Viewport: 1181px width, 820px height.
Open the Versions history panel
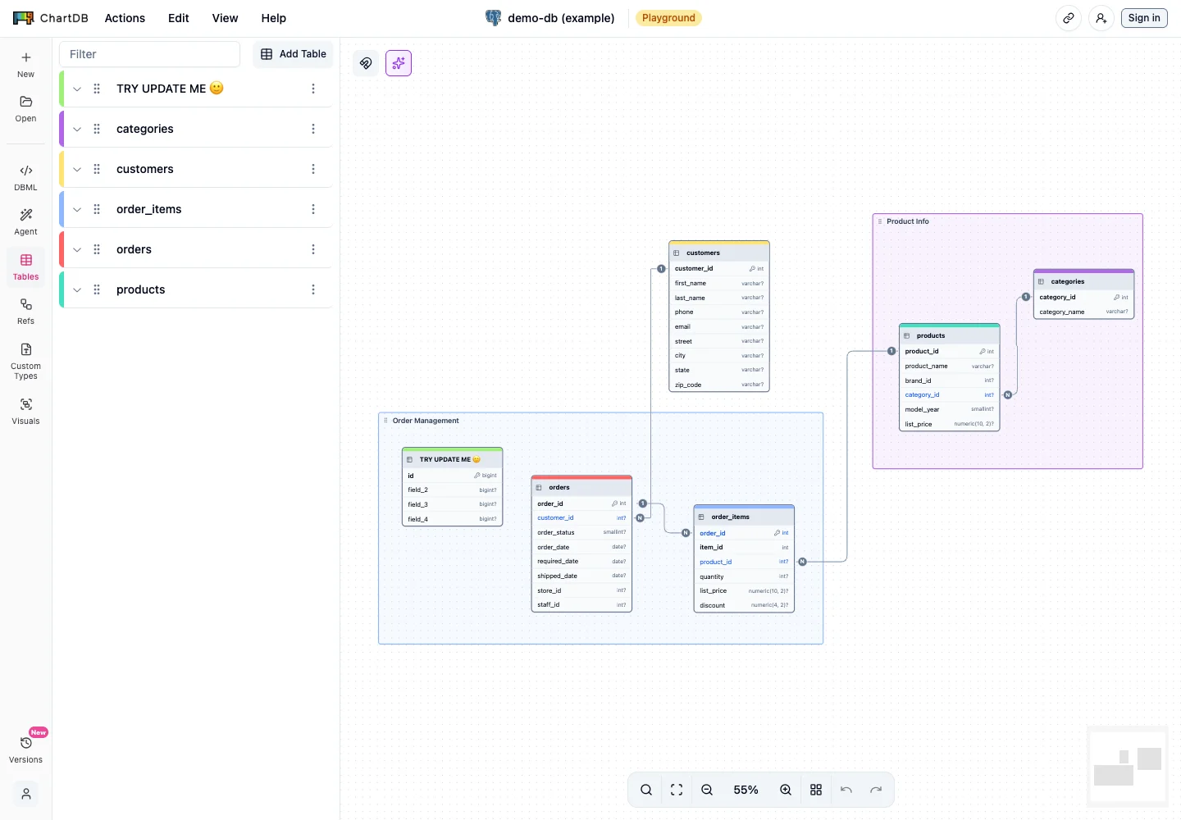pyautogui.click(x=26, y=749)
